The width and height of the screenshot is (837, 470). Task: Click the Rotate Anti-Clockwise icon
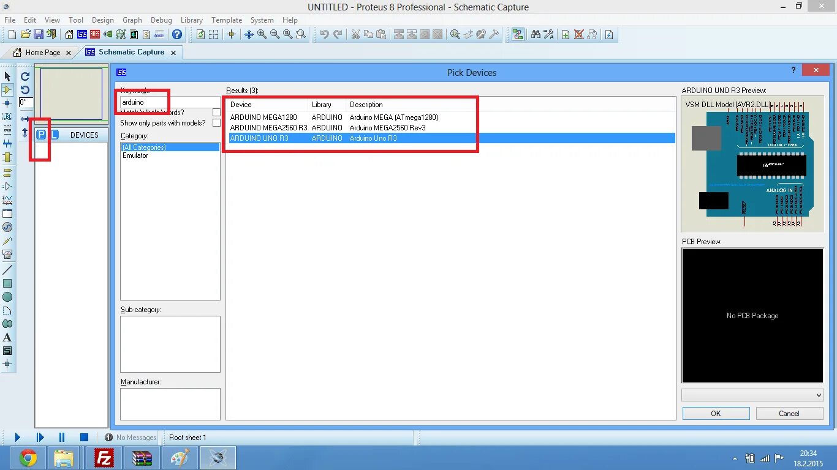point(25,90)
